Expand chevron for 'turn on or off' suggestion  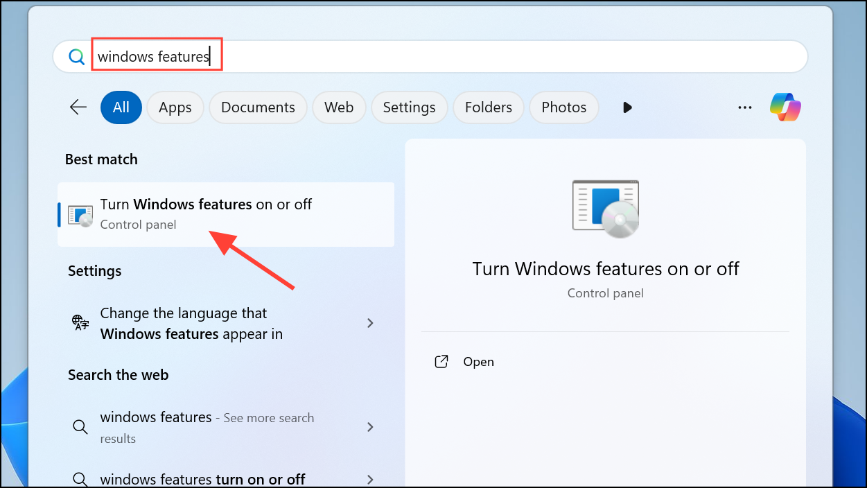click(370, 479)
